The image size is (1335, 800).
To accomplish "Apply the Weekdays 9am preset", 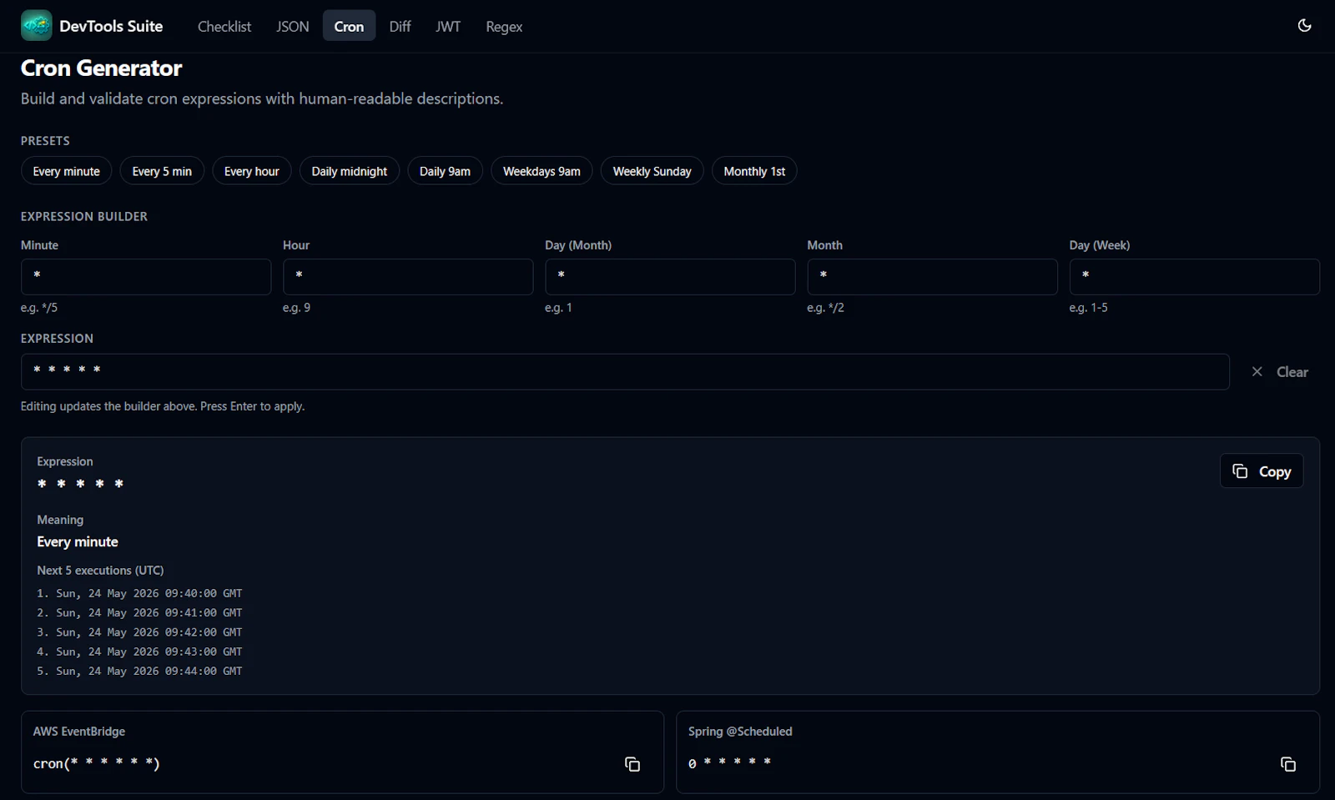I will [x=542, y=171].
